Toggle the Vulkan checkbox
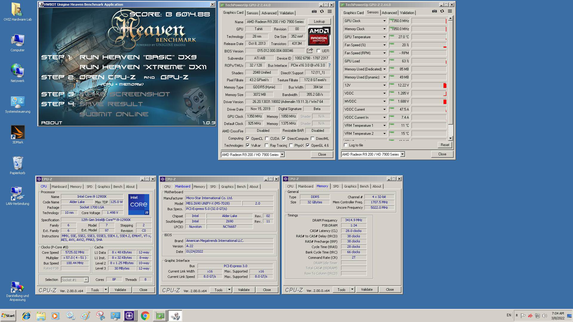Viewport: 573px width, 322px height. point(248,145)
